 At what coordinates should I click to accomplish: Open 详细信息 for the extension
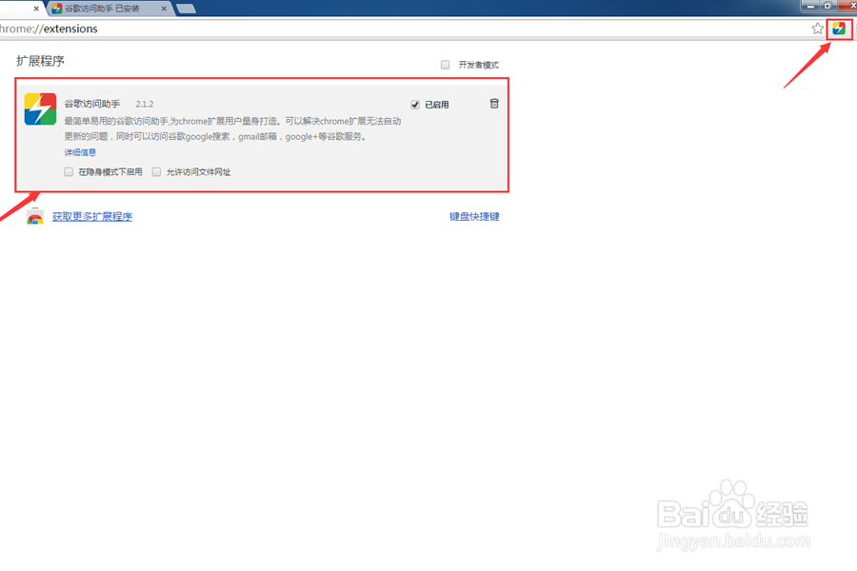79,151
